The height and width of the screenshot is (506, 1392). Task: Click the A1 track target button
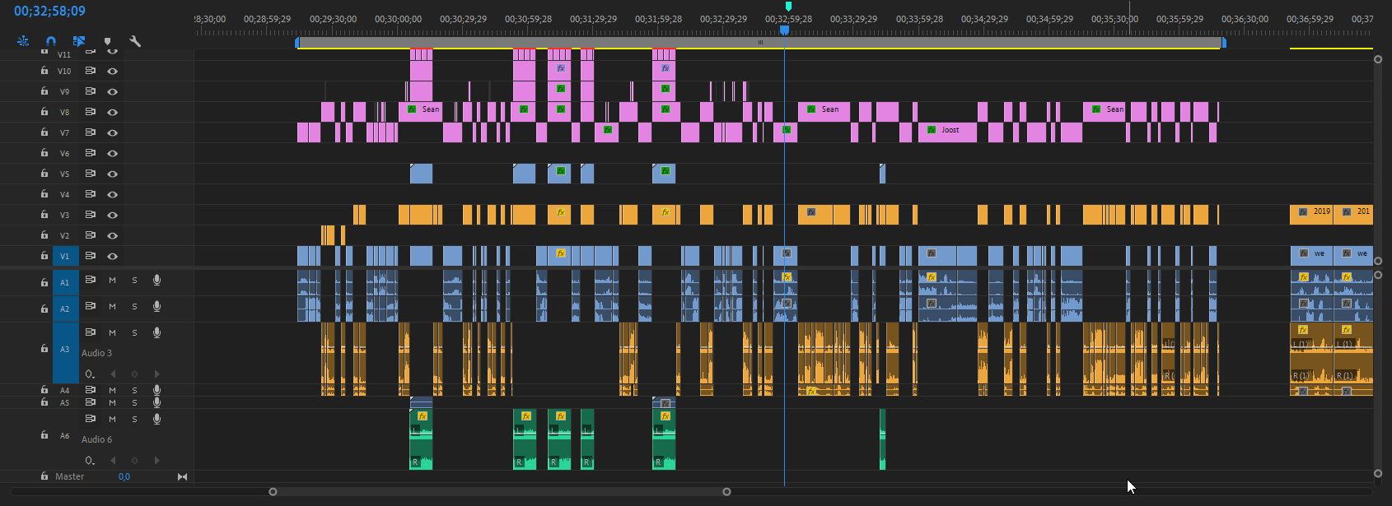65,282
